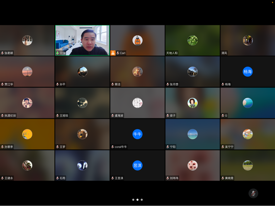Select 刘玮玮's pink flower avatar
Screen dimensions: 275x206
192,165
